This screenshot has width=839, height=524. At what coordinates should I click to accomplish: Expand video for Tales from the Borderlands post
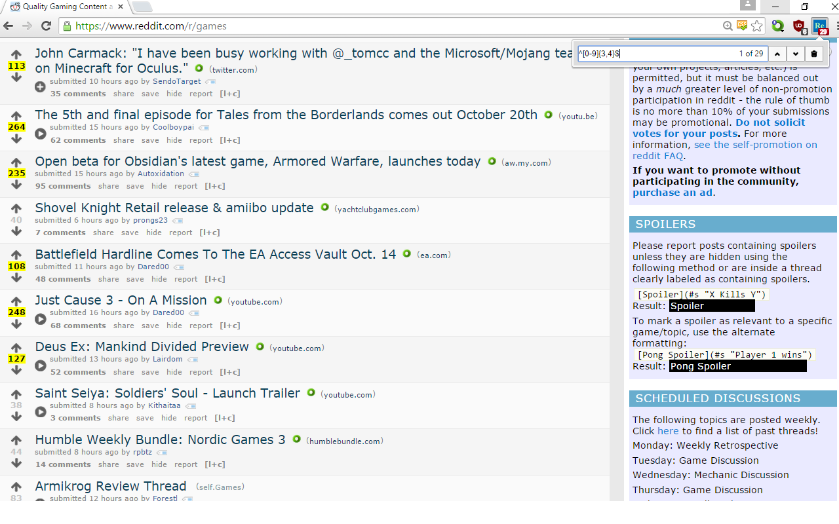coord(41,134)
